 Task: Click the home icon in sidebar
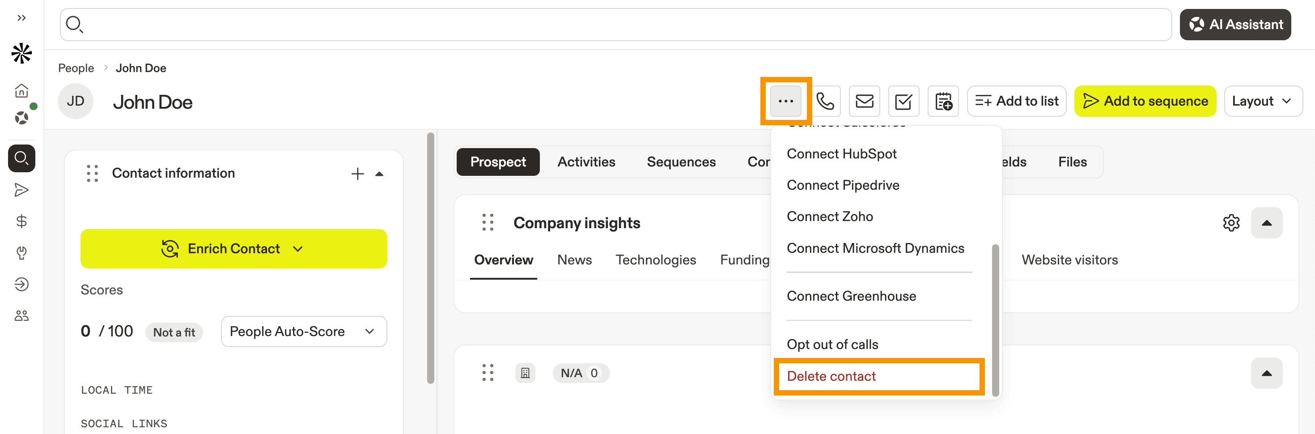(x=21, y=91)
